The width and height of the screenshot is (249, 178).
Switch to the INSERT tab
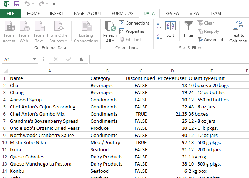(x=56, y=14)
